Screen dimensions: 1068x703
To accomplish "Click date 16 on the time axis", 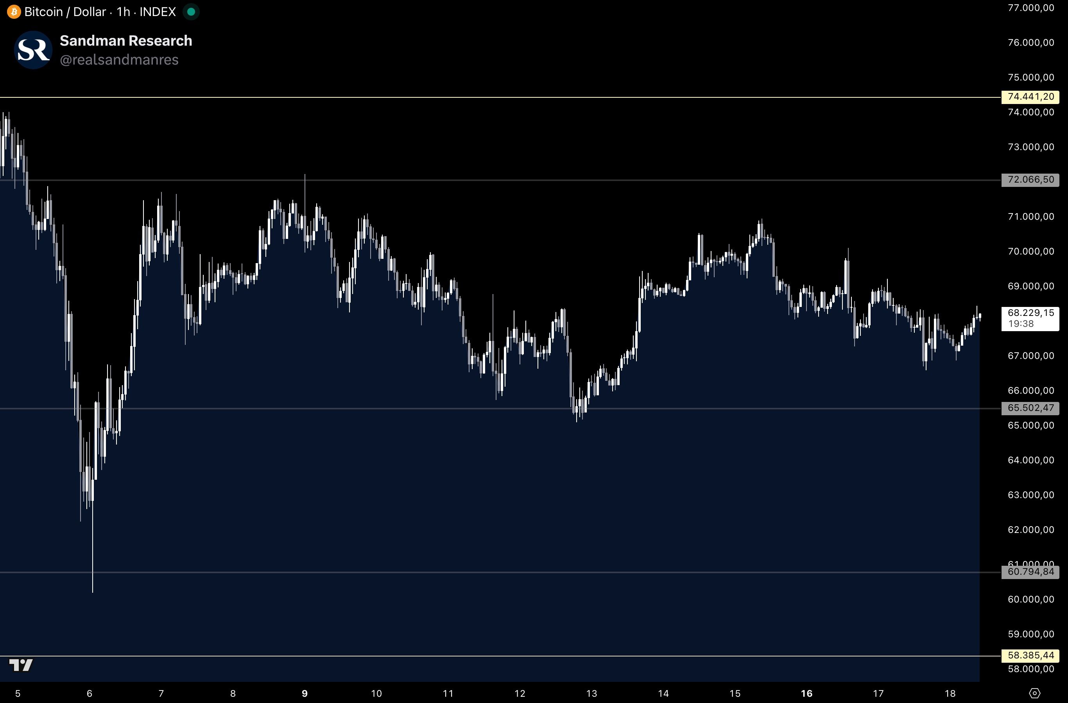I will pyautogui.click(x=806, y=693).
